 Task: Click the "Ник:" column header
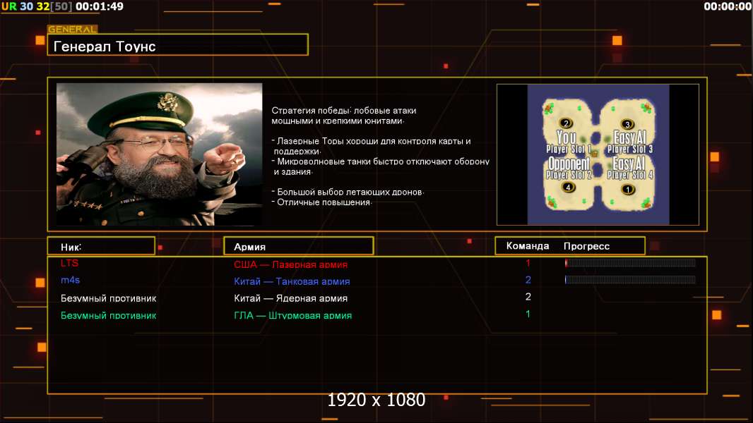tap(101, 246)
